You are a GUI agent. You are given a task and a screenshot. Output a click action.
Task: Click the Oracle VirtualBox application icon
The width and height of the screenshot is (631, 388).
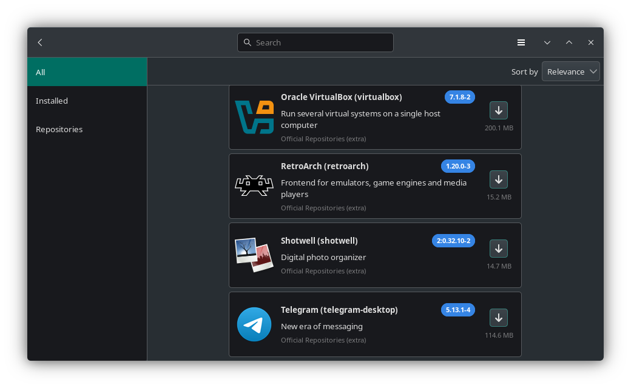[254, 117]
